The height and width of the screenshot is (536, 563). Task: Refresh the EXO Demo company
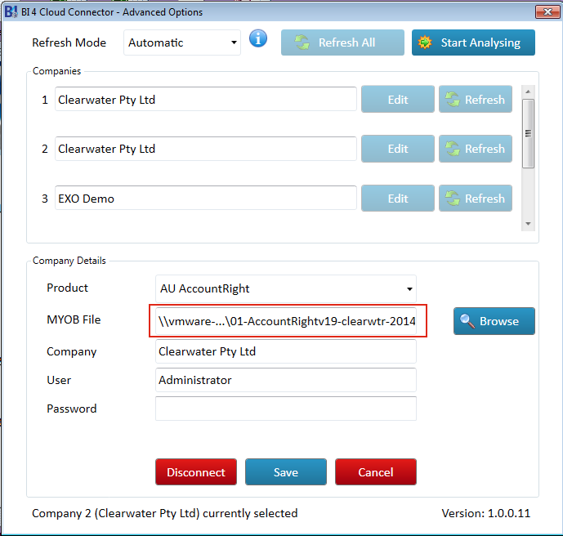tap(476, 199)
